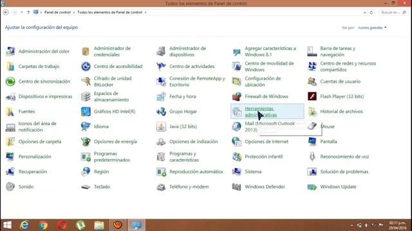Open the Administrador de credenciales icon
Viewport: 412px width, 231px height.
coord(86,51)
